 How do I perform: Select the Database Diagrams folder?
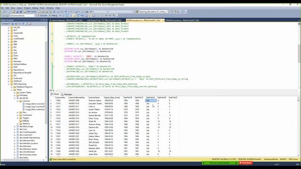click(x=24, y=87)
